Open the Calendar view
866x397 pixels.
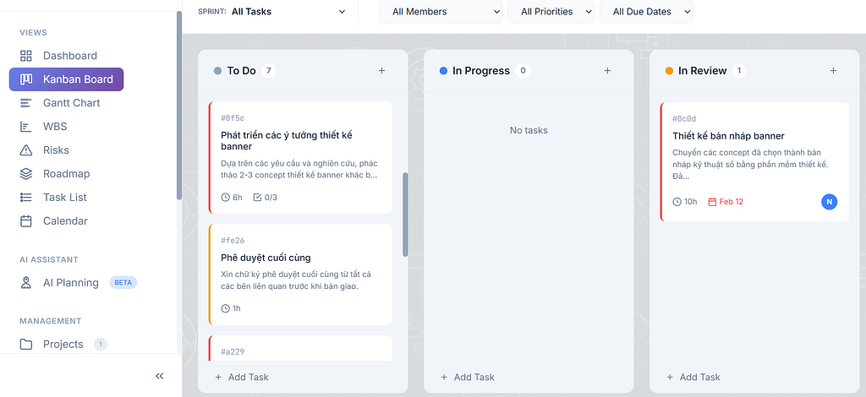tap(66, 221)
